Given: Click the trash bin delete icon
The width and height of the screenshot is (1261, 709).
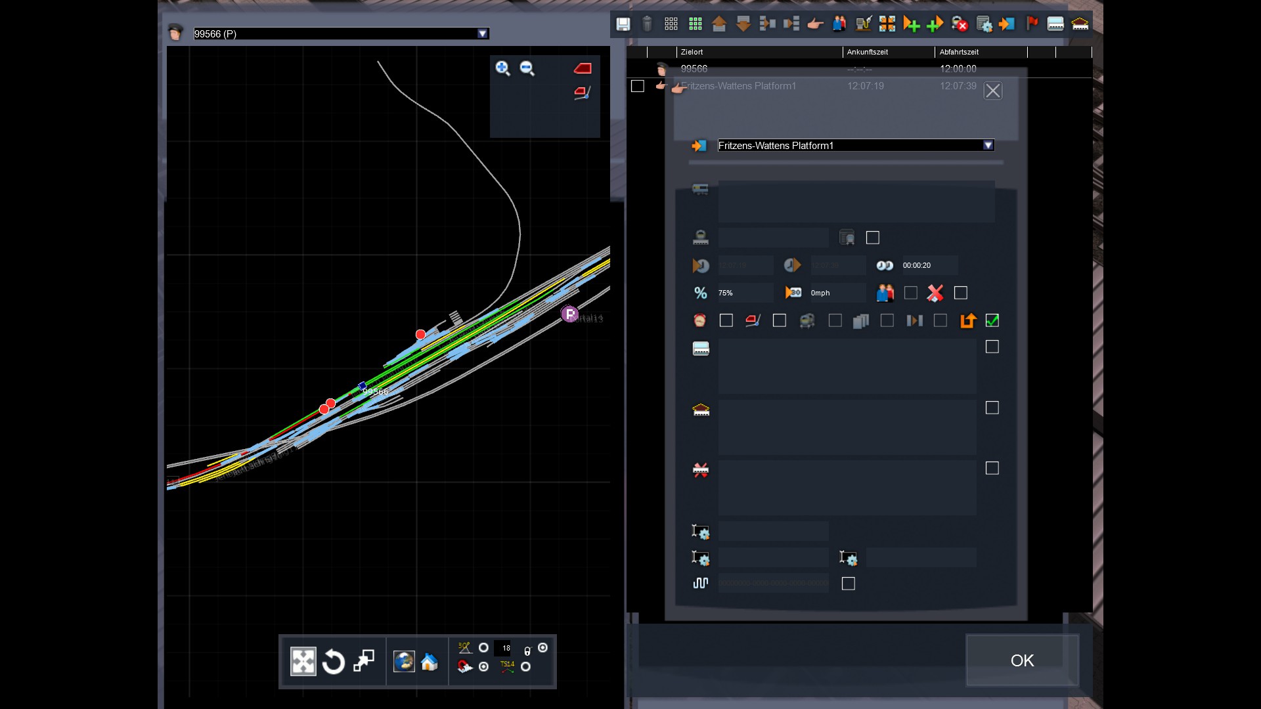Looking at the screenshot, I should [647, 24].
